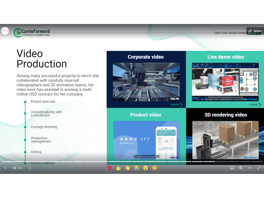This screenshot has width=264, height=198.
Task: React with the surprised face emoji
Action: coord(145,168)
